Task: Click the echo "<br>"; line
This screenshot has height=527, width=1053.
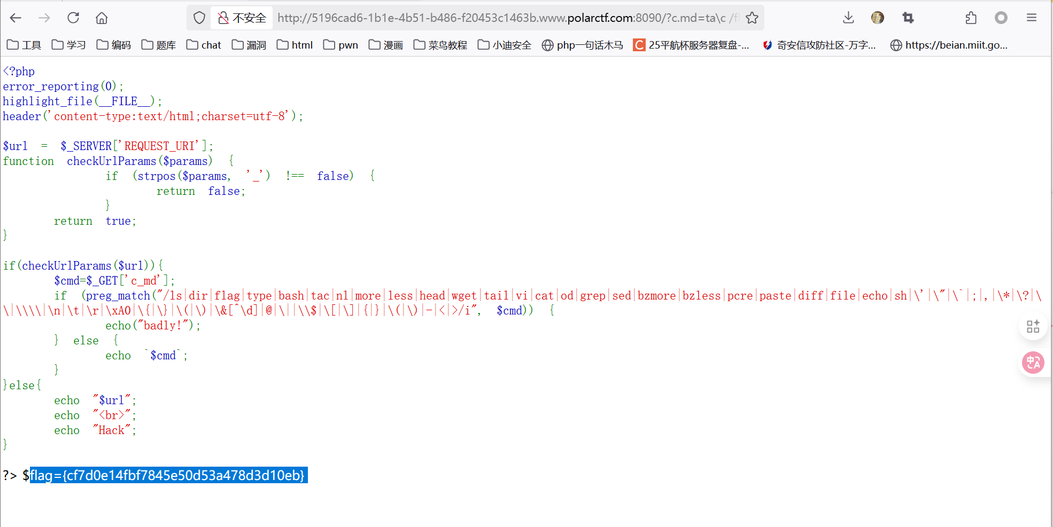Action: tap(95, 415)
